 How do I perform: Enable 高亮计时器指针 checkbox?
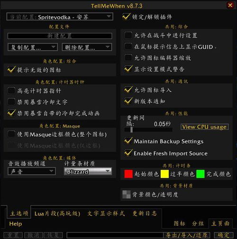[11, 91]
